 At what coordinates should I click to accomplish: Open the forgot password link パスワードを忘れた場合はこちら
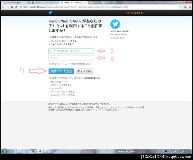(76, 64)
